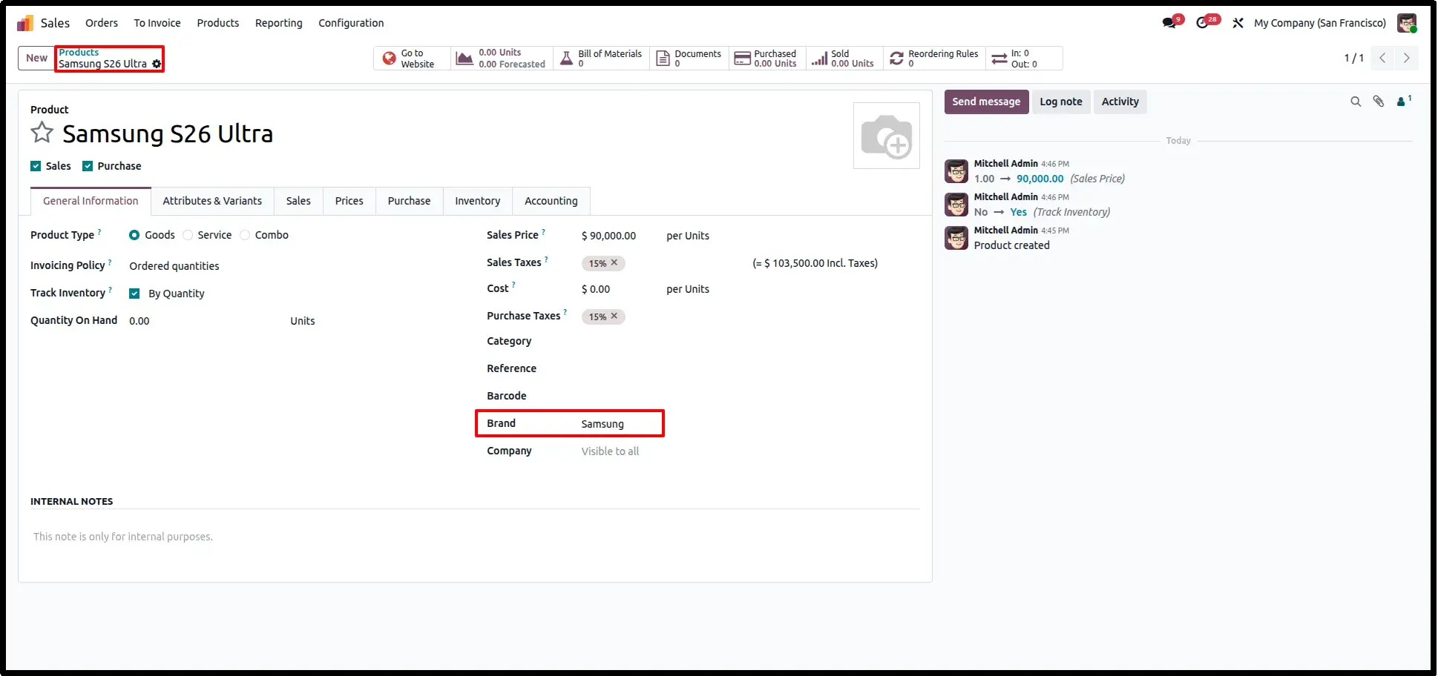Screen dimensions: 1438x676
Task: Switch to the Purchase tab
Action: click(x=409, y=201)
